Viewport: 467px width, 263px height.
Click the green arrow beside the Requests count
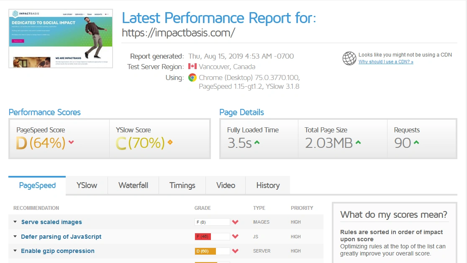click(x=417, y=142)
